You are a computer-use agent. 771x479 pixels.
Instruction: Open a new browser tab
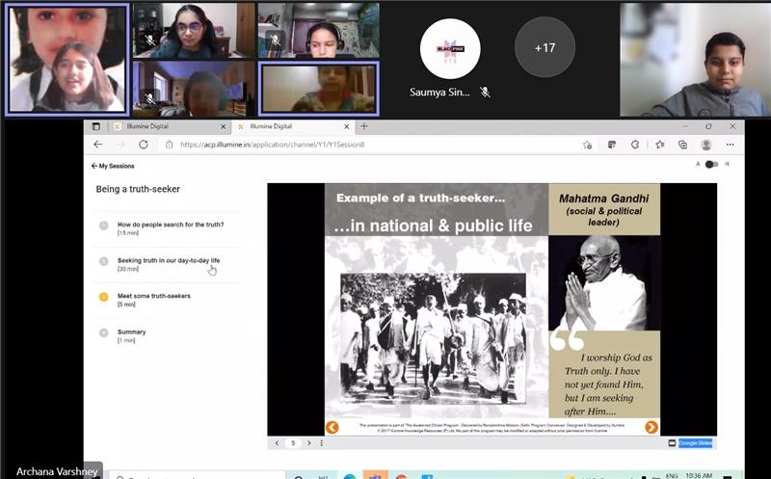[364, 126]
